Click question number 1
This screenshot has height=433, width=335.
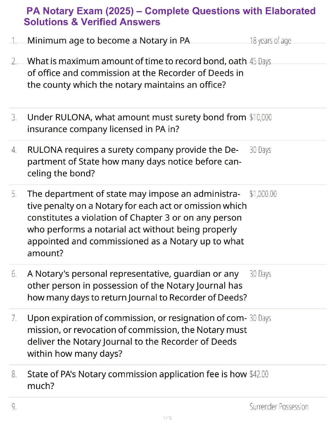[14, 41]
